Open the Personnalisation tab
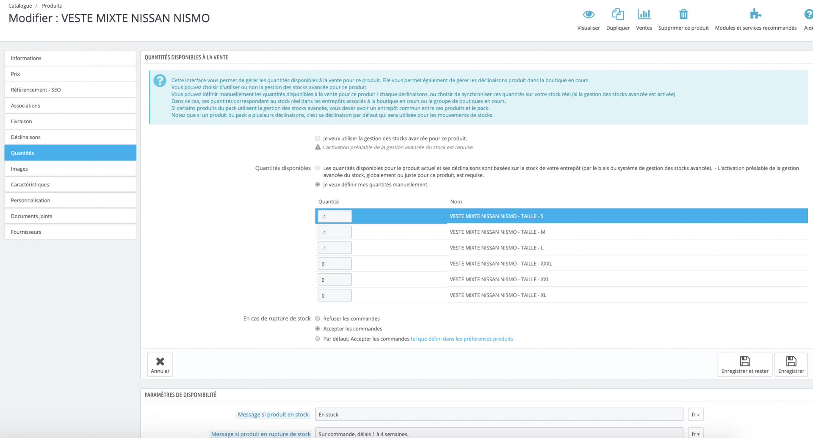The image size is (813, 438). [70, 200]
